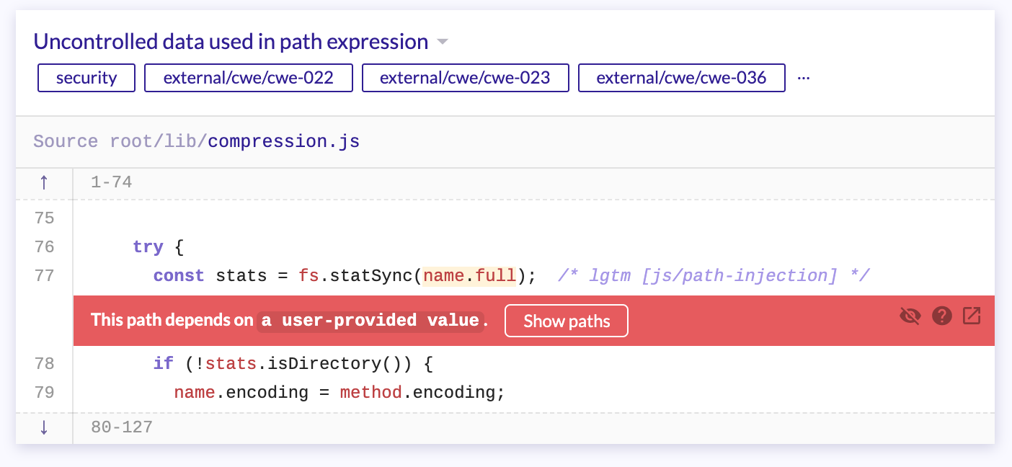This screenshot has height=467, width=1012.
Task: Expand the alert title dropdown caret
Action: (x=443, y=42)
